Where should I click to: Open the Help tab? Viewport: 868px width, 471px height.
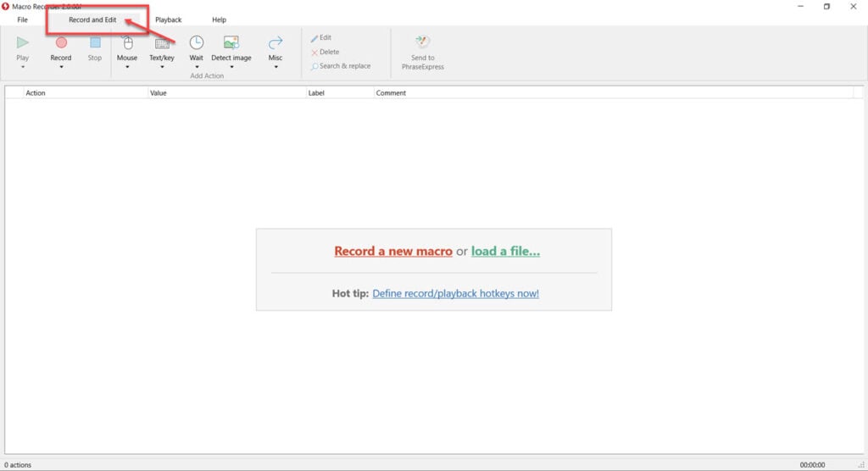(220, 19)
